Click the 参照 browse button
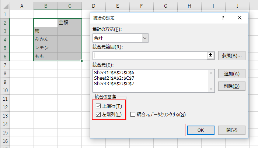258x148 pixels. pyautogui.click(x=231, y=55)
